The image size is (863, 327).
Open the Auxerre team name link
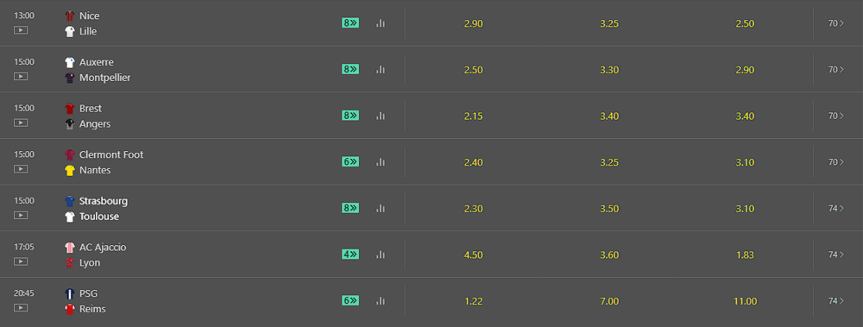coord(97,62)
